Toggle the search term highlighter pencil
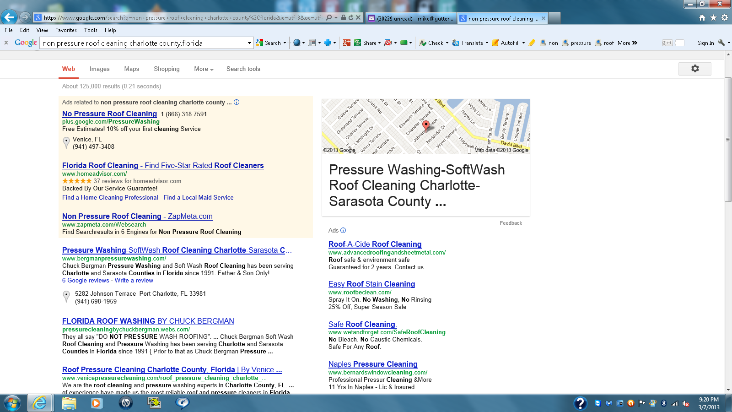 (532, 43)
